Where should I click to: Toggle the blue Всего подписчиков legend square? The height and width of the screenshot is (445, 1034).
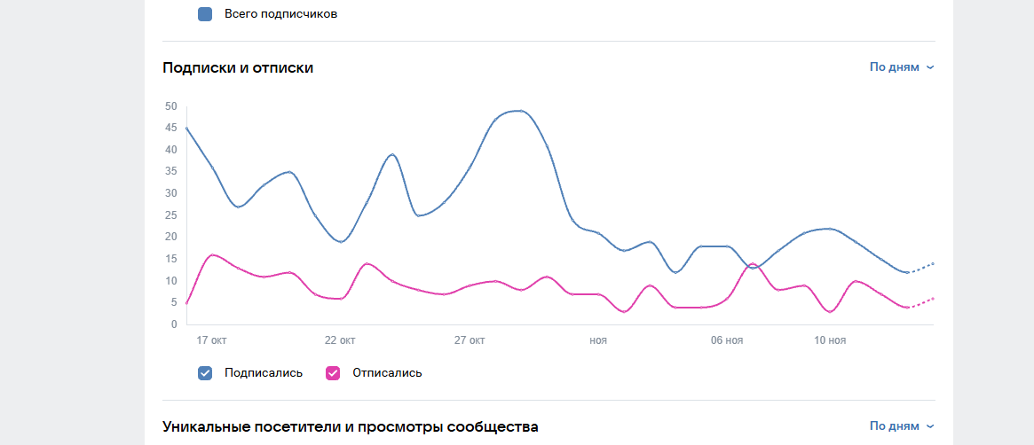click(x=205, y=14)
